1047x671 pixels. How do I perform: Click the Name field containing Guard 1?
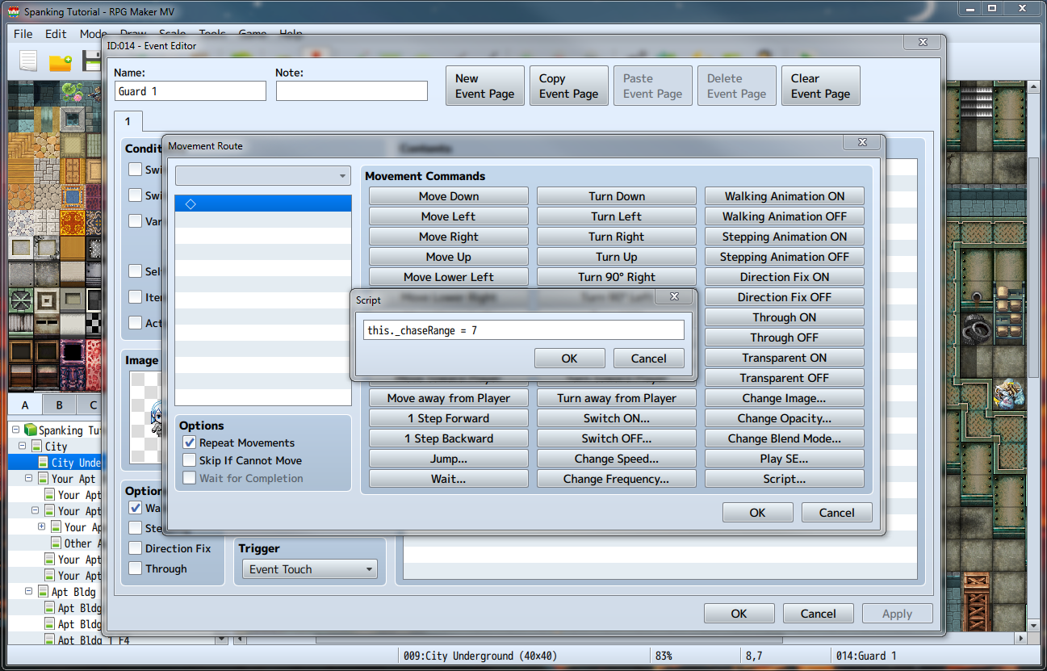click(x=191, y=91)
